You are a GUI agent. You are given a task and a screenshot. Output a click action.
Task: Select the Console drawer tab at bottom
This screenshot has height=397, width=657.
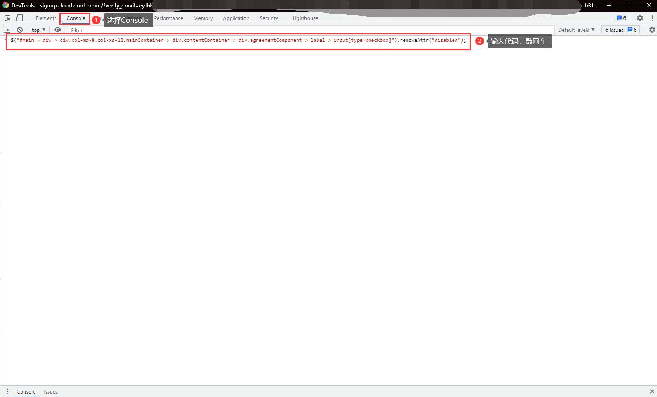[x=26, y=391]
